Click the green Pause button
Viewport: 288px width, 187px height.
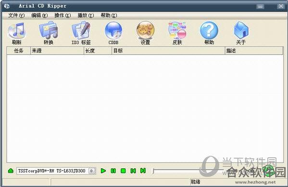click(113, 171)
